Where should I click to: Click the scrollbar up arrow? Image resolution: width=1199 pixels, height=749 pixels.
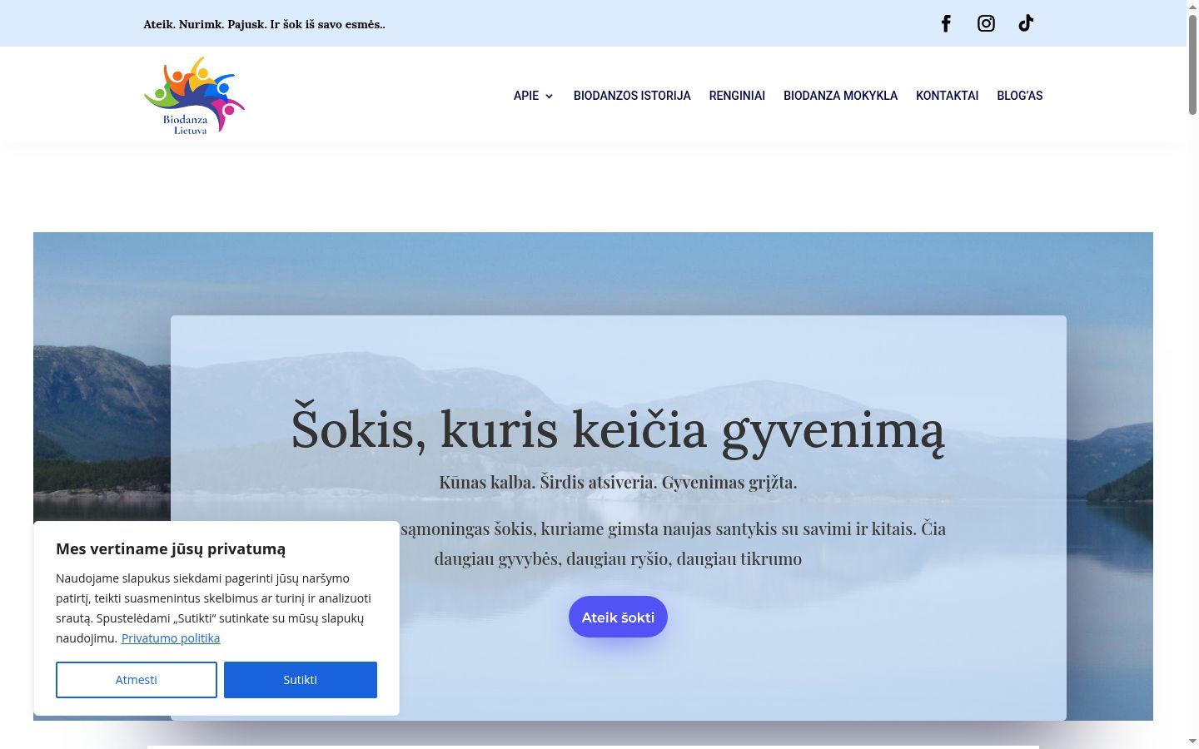click(1192, 7)
